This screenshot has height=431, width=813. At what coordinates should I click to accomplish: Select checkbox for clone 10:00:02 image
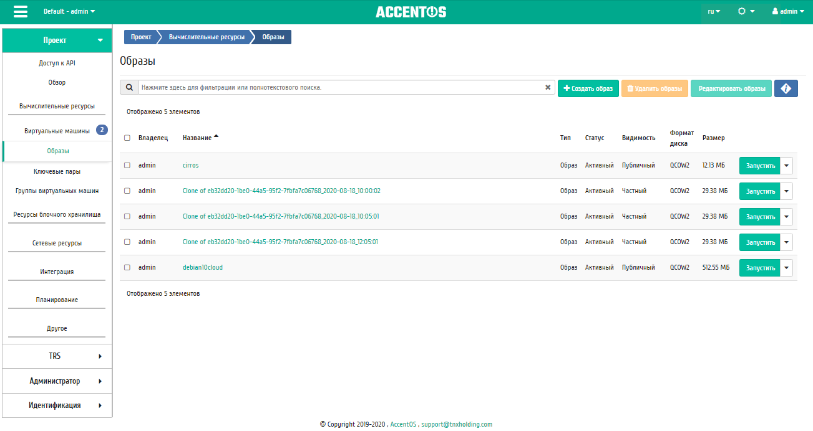(127, 191)
